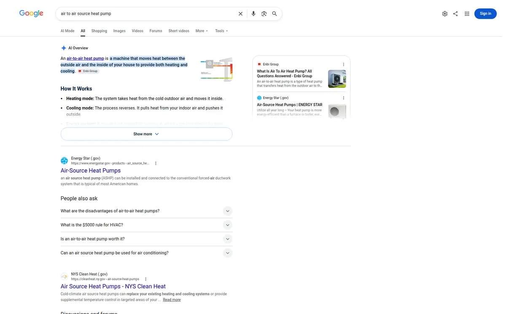Clear the search box with the X icon
This screenshot has height=314, width=506.
click(x=240, y=14)
